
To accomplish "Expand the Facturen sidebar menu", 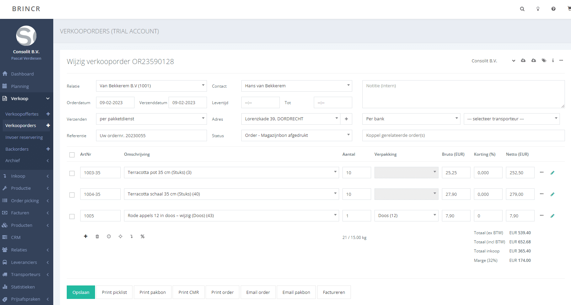I will click(x=20, y=213).
